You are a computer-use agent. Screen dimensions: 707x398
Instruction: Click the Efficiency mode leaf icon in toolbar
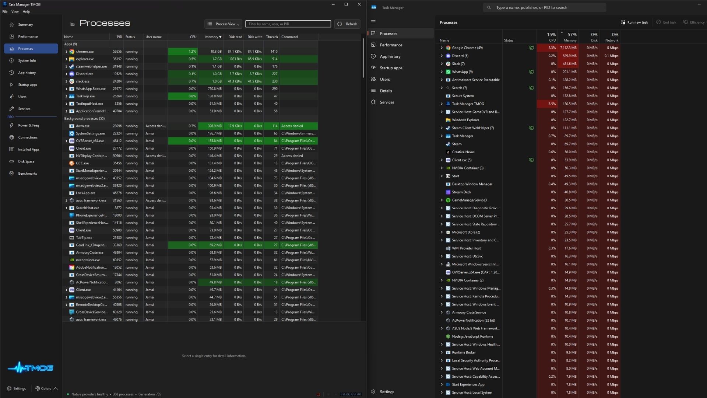(x=685, y=22)
